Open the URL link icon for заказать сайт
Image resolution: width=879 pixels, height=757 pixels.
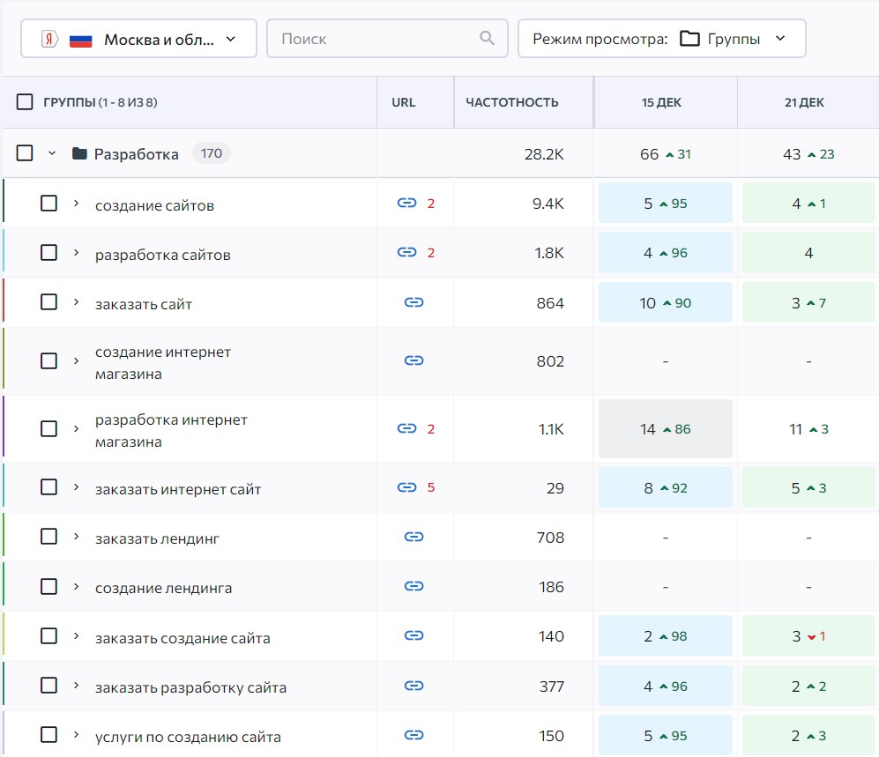[413, 302]
